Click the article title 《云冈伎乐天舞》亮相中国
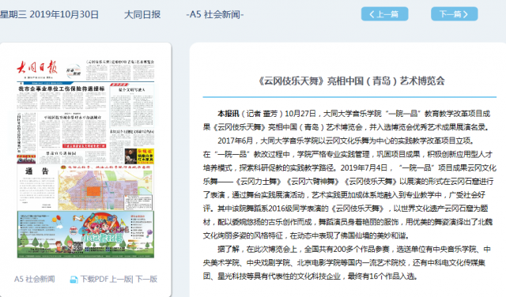Image resolution: width=506 pixels, height=297 pixels. pyautogui.click(x=351, y=81)
